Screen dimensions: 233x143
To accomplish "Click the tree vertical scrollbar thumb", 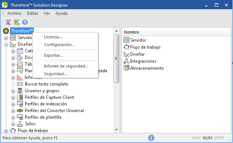I will pos(116,59).
